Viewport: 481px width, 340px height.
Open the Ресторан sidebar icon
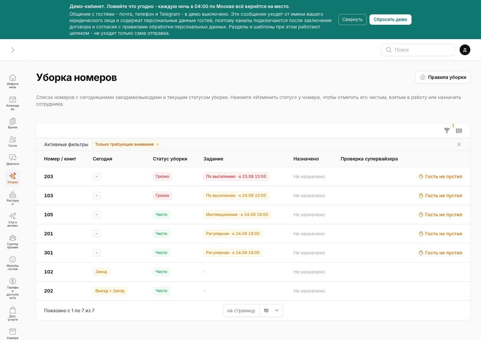13,198
